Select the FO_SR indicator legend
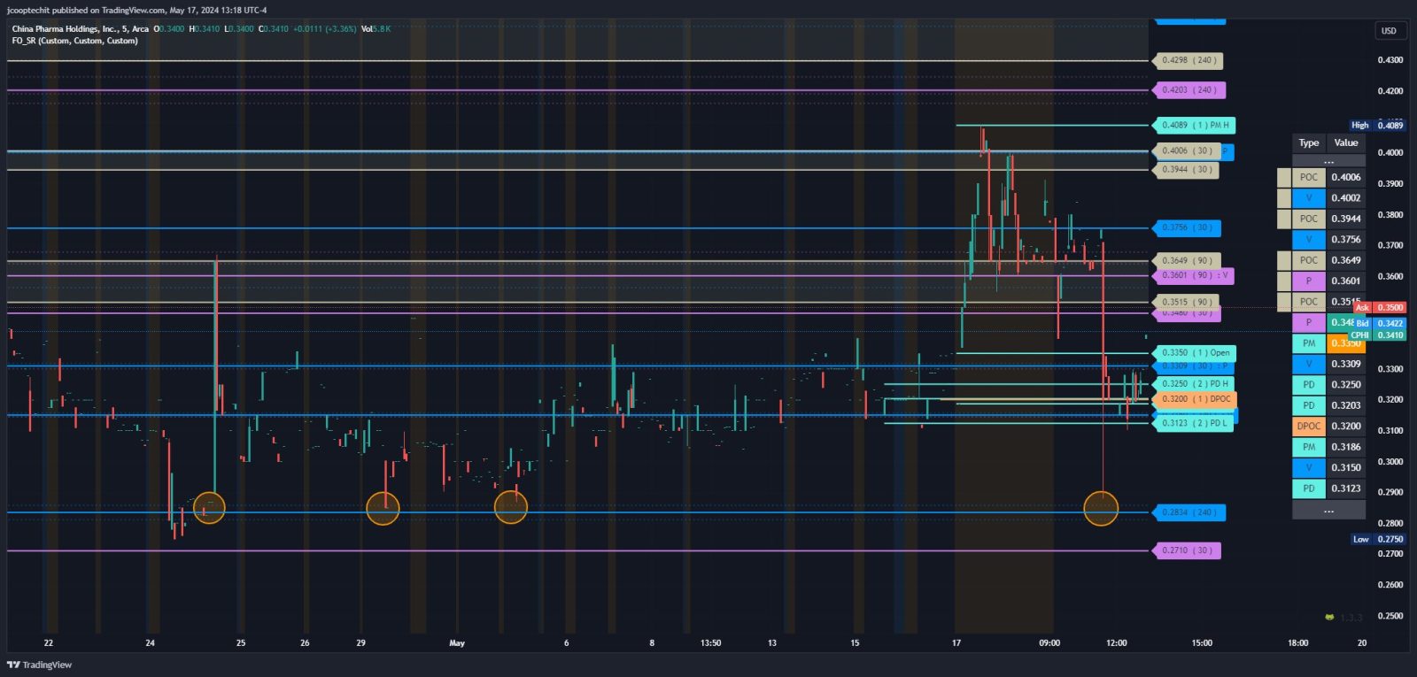 click(x=75, y=41)
